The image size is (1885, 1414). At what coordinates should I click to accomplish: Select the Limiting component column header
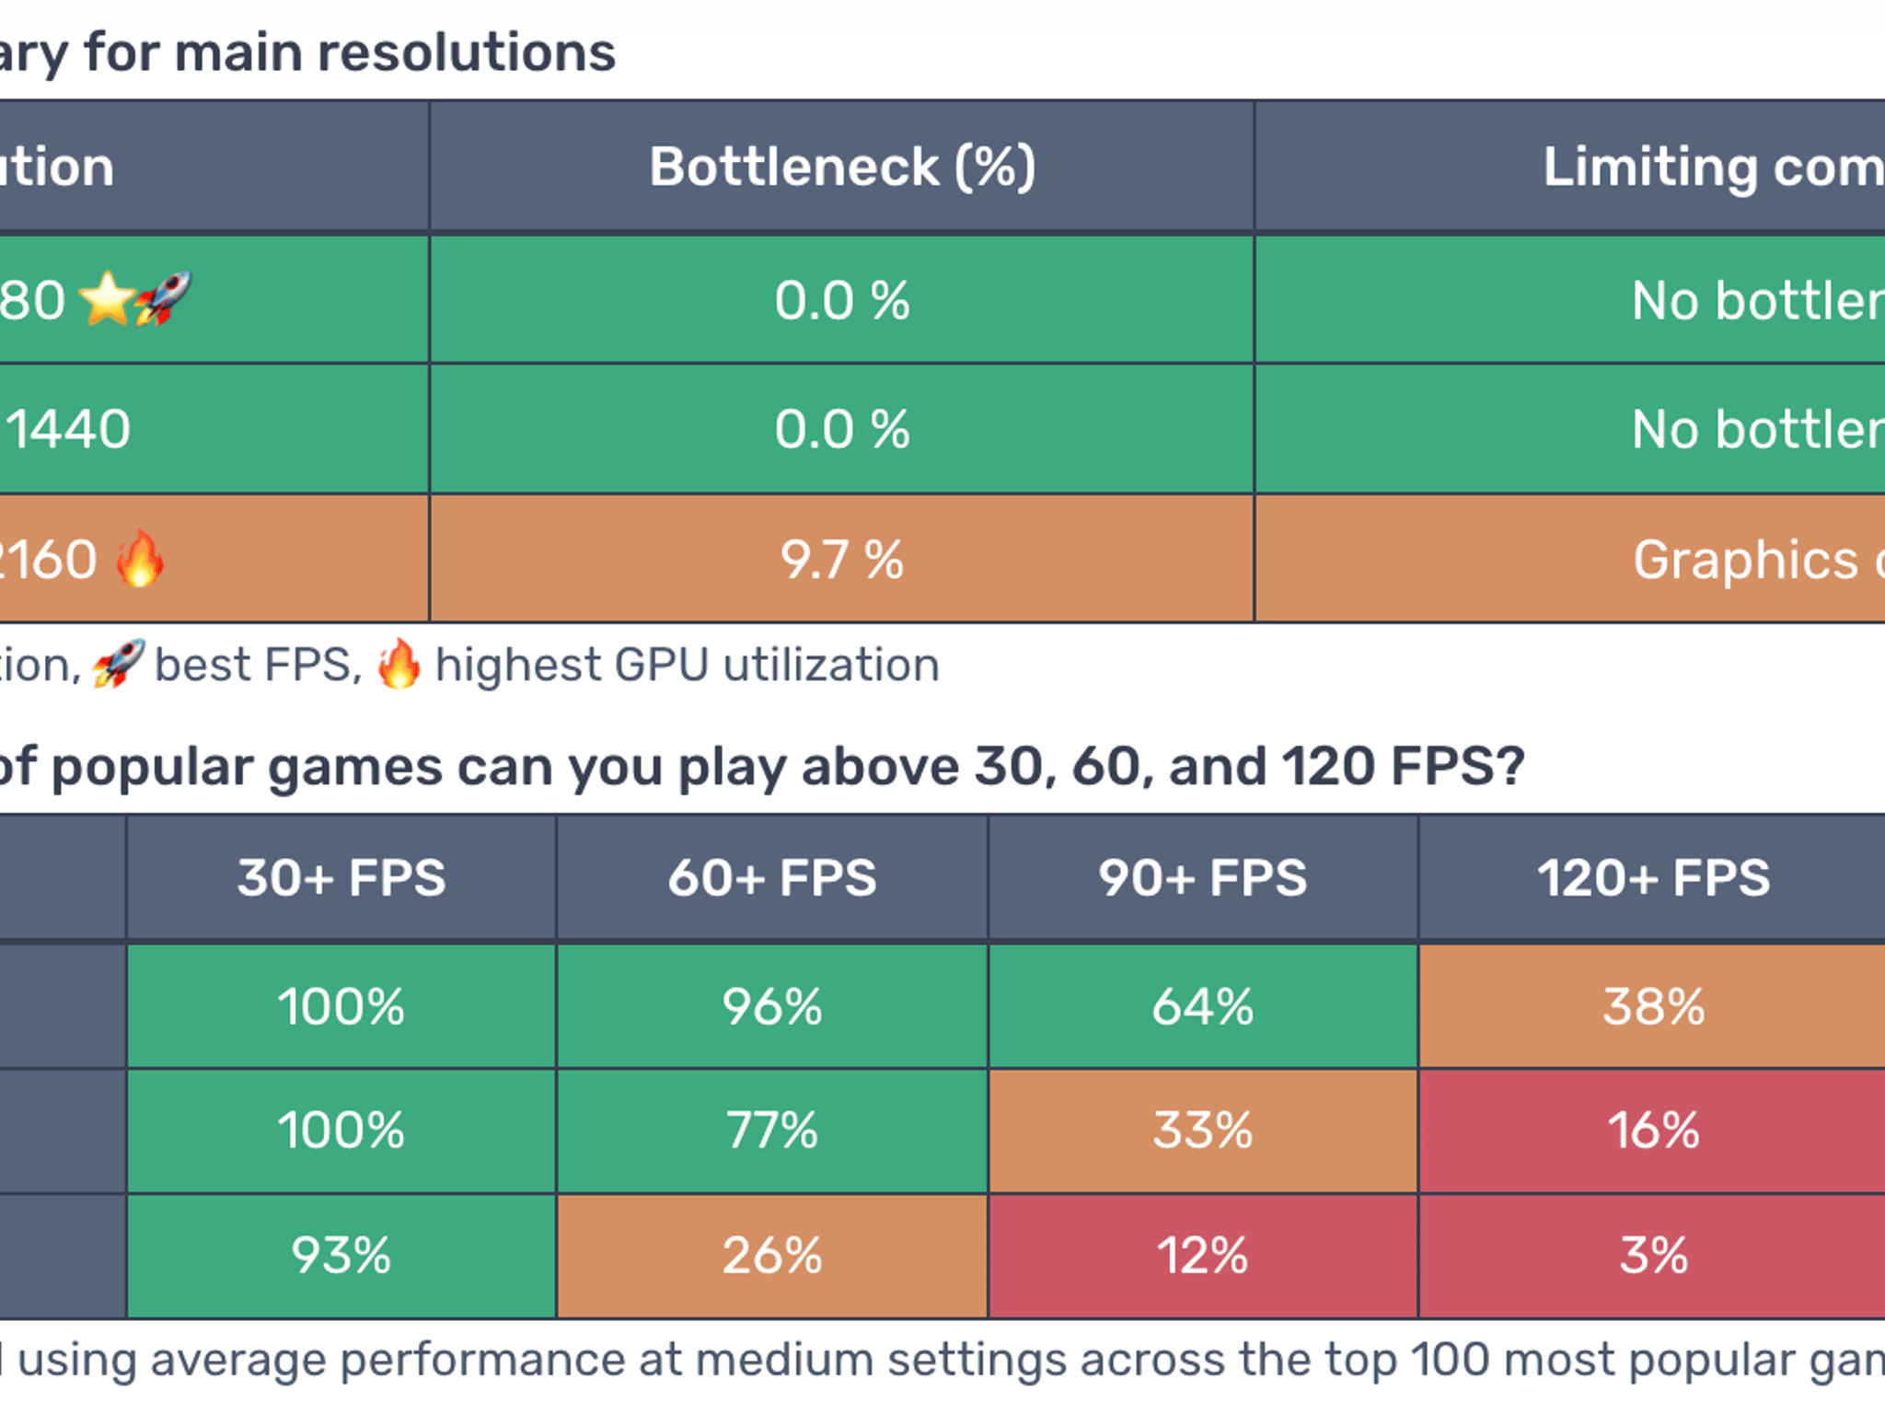tap(1570, 167)
